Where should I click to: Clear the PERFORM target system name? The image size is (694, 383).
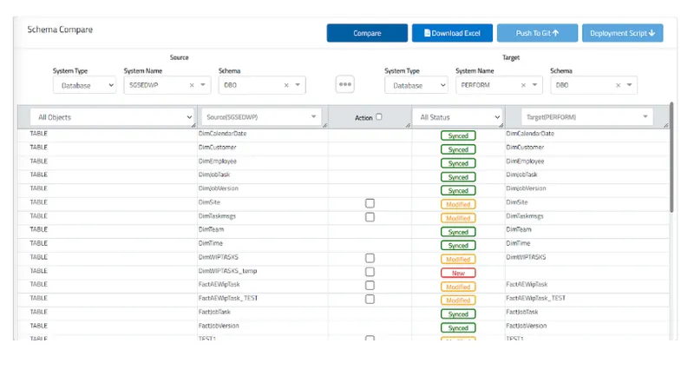tap(523, 85)
